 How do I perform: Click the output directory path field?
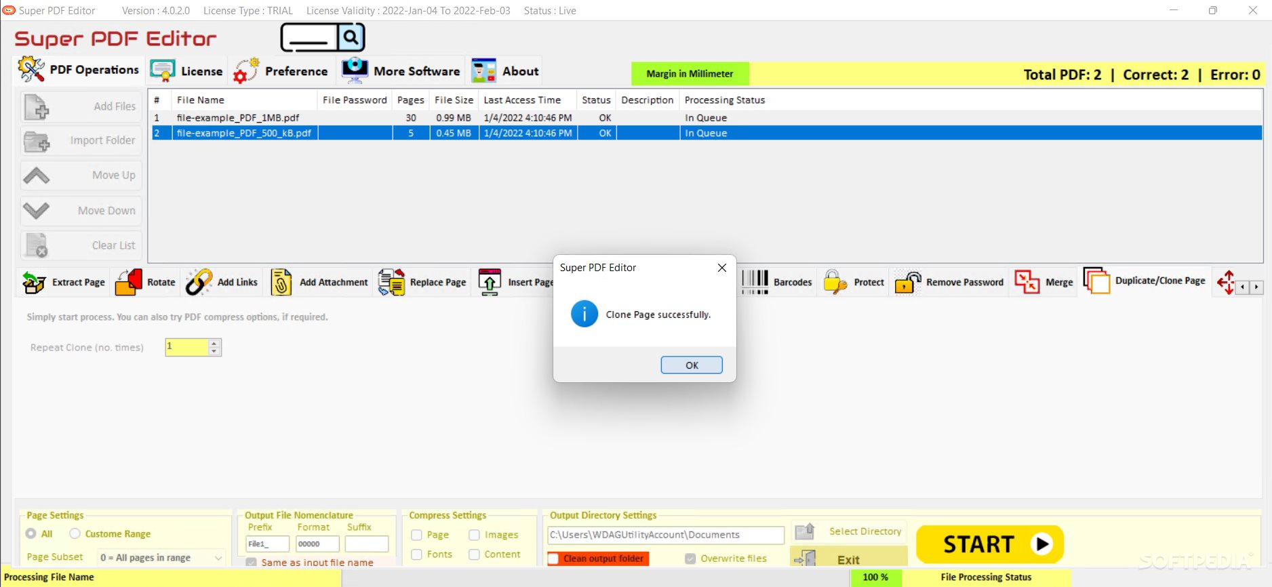[x=666, y=535]
